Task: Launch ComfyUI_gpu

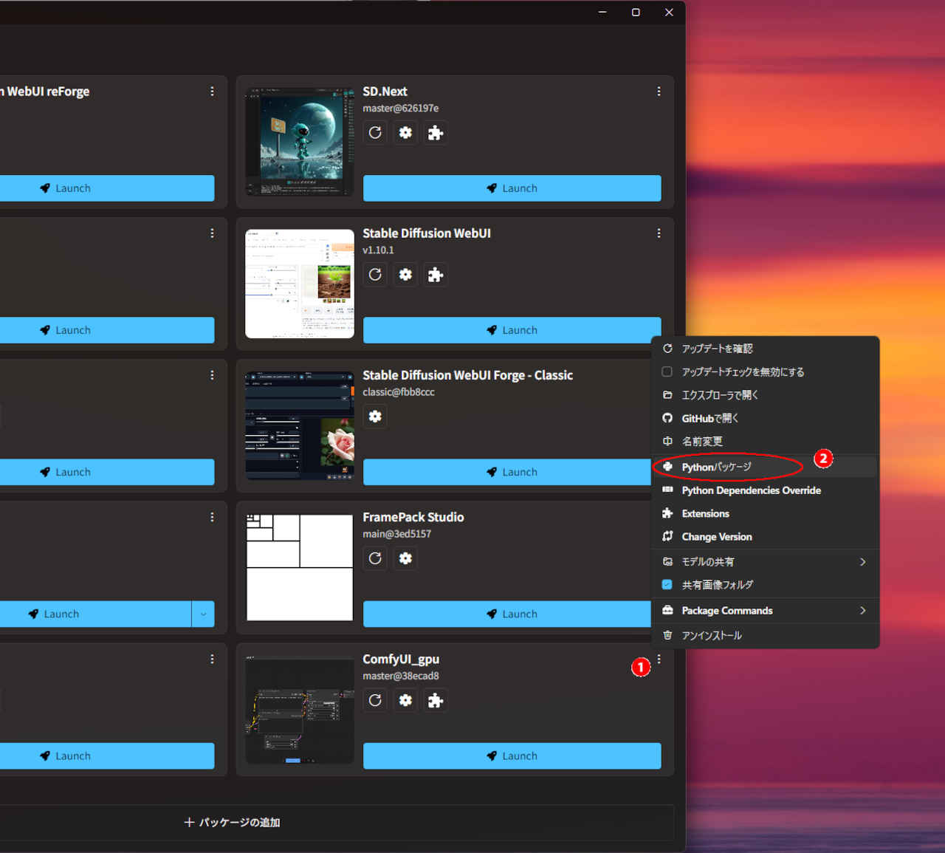Action: coord(512,756)
